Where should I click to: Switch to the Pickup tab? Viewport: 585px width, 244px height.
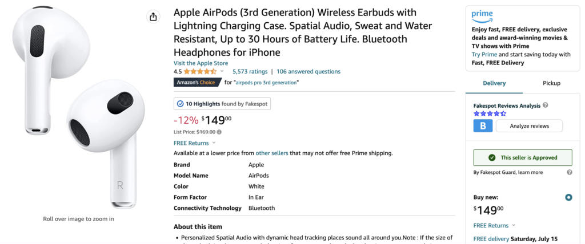coord(551,83)
